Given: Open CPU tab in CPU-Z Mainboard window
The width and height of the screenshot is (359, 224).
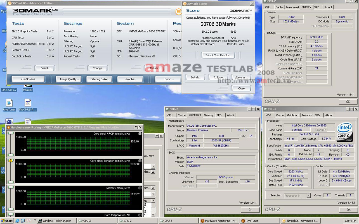Looking at the screenshot, I should (x=170, y=115).
